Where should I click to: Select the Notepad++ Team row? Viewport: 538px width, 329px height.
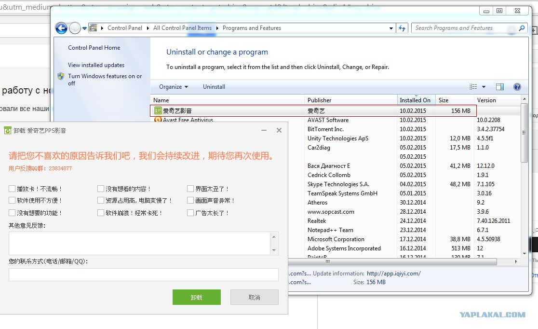point(404,230)
